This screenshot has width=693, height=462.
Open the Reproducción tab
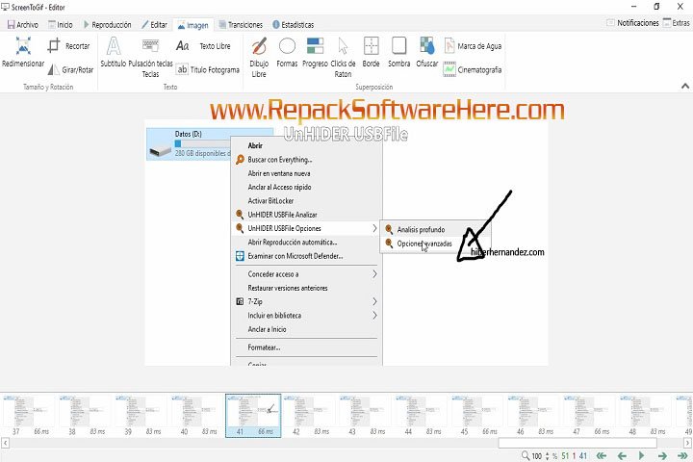107,25
